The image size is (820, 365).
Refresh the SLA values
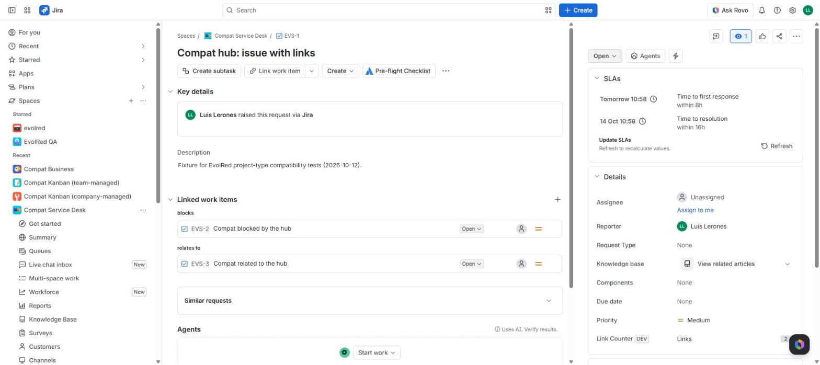pos(777,146)
